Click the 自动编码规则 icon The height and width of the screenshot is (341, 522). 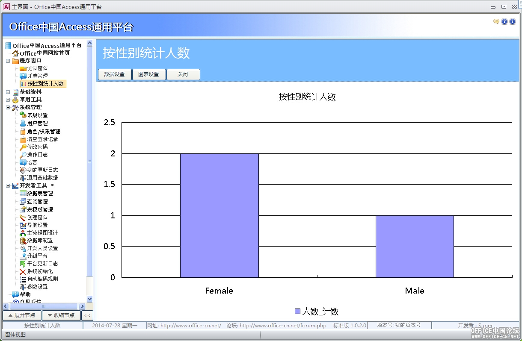coord(23,279)
